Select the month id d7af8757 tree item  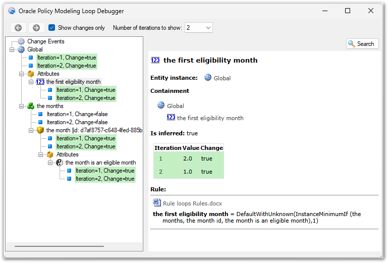94,130
